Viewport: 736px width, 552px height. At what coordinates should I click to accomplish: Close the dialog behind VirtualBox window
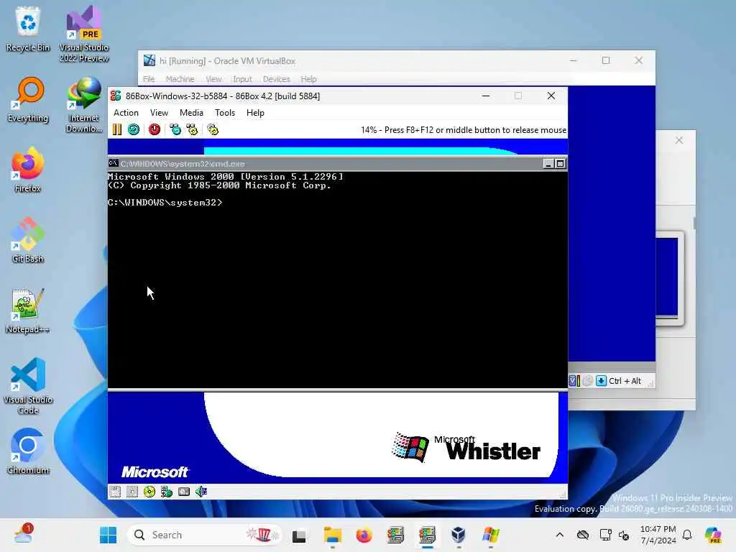pos(678,140)
